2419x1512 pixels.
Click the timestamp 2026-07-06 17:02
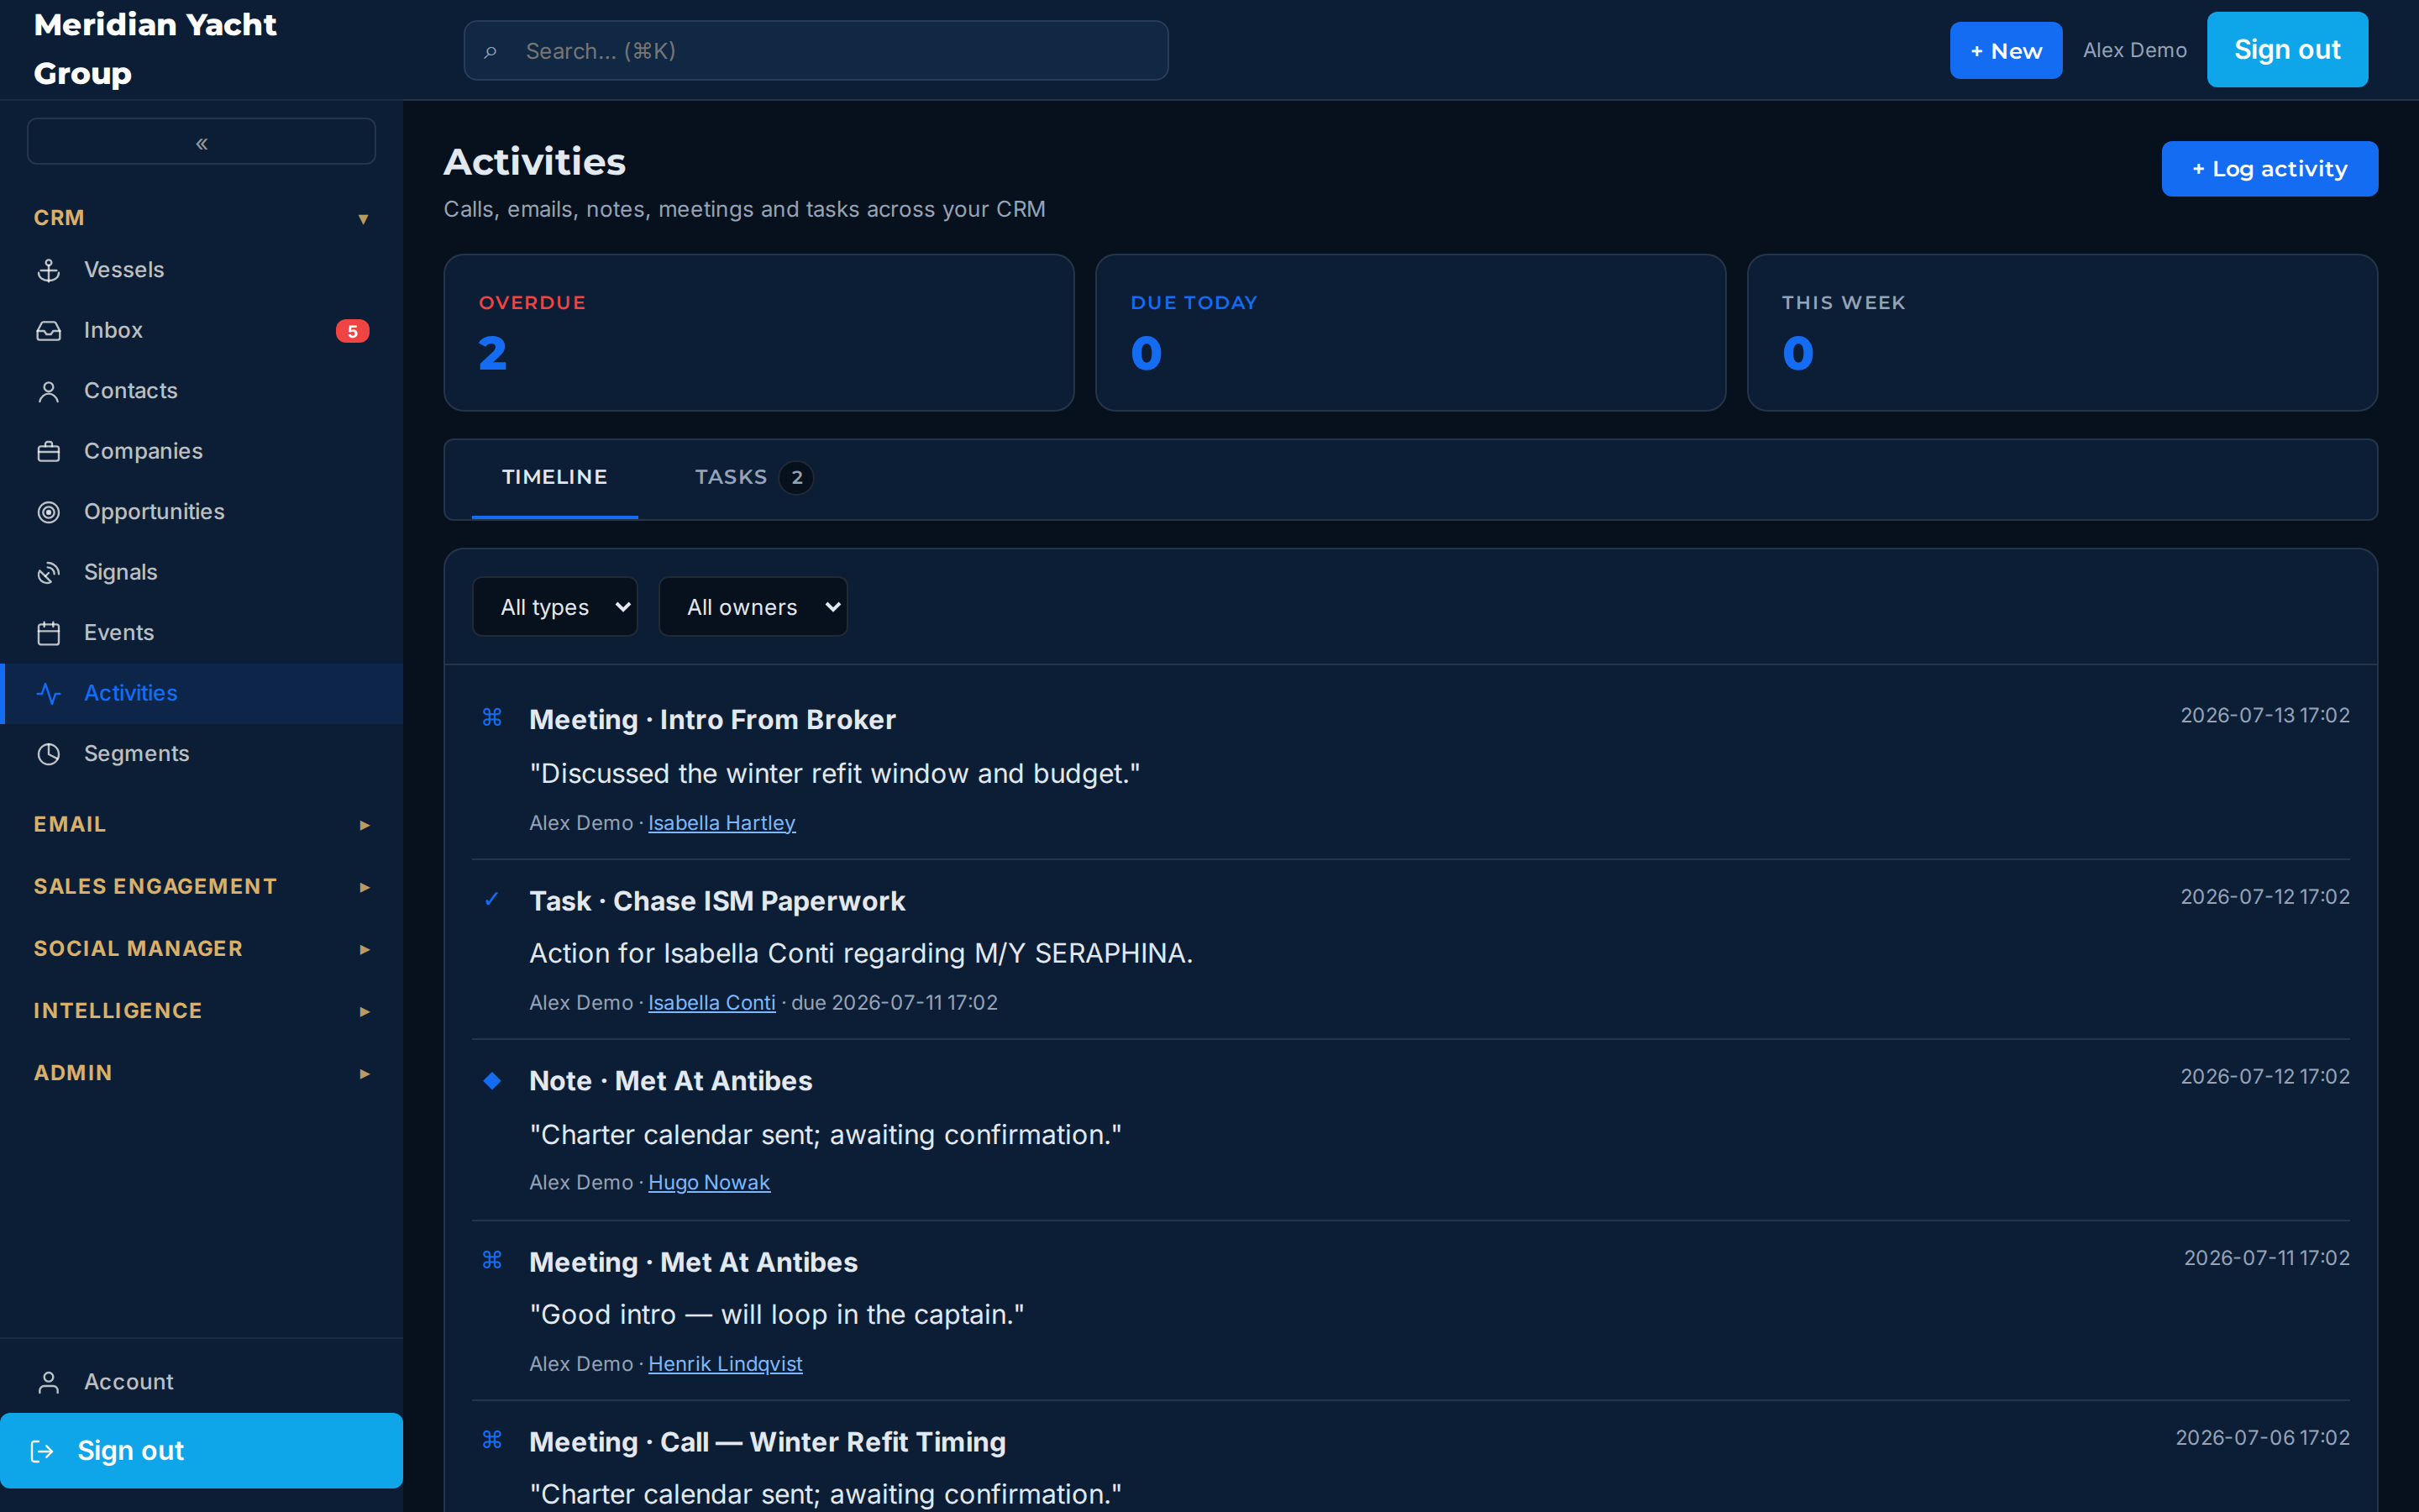(2262, 1438)
